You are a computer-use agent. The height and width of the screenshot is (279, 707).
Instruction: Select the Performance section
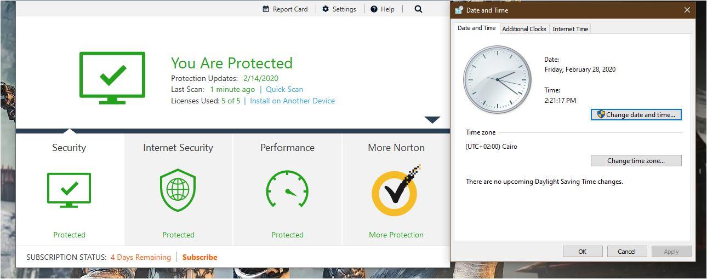pos(287,189)
